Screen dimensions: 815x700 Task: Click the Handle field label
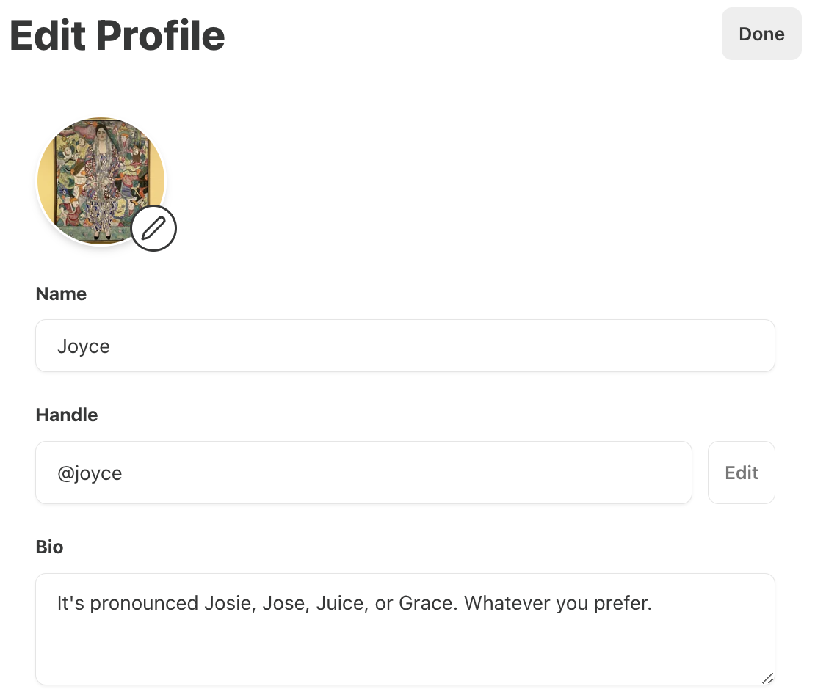67,415
